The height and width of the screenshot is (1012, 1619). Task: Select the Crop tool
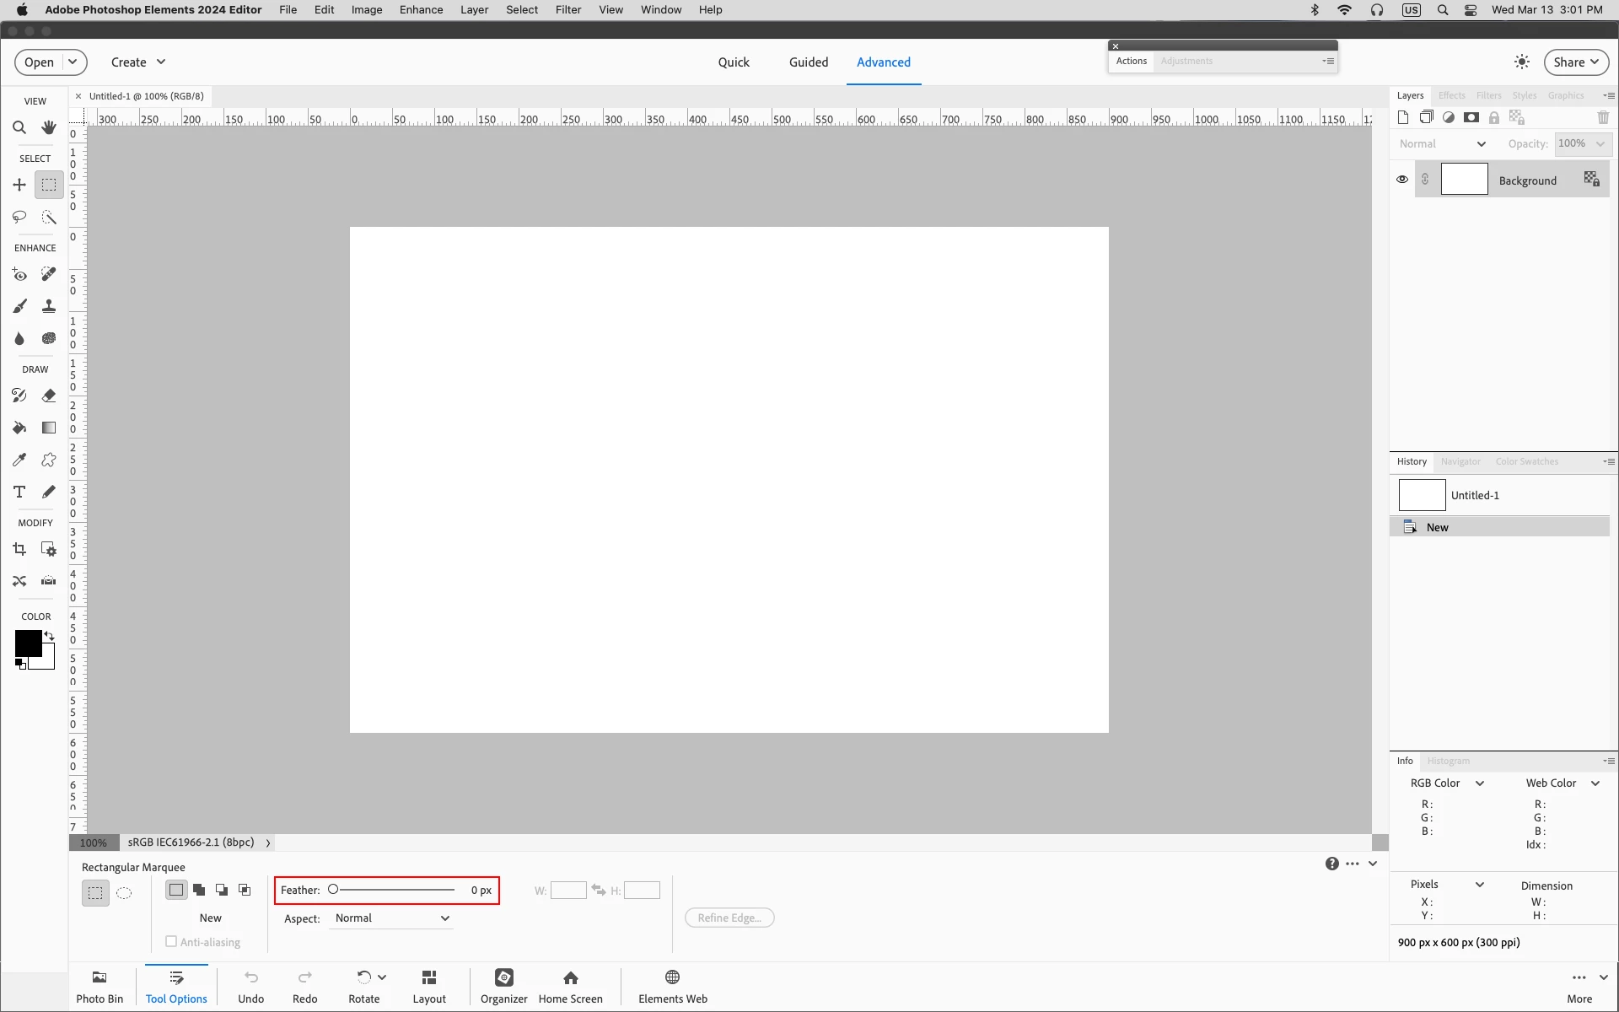click(19, 549)
